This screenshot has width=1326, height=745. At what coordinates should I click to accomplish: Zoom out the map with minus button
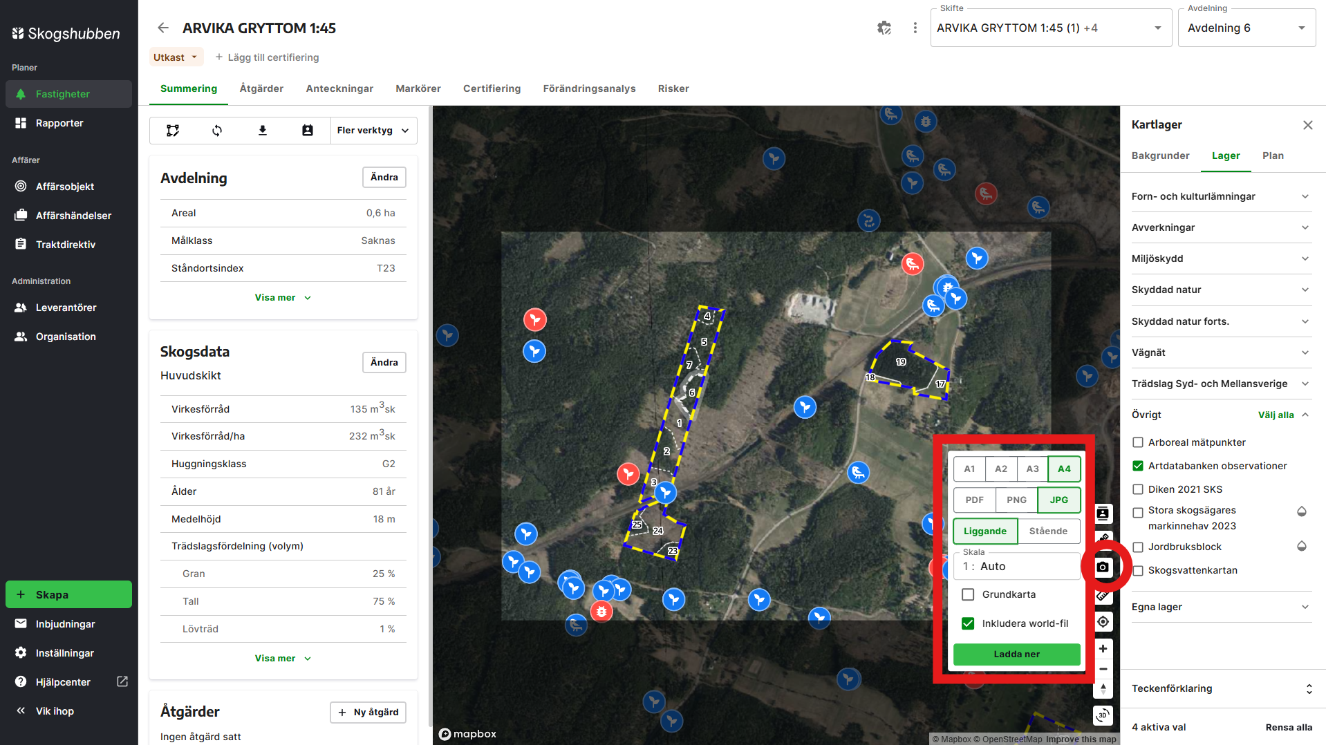coord(1103,669)
